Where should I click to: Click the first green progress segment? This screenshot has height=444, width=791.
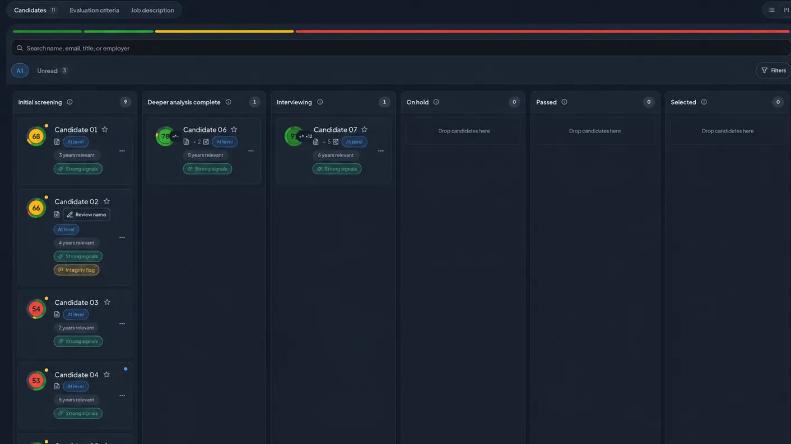coord(47,31)
